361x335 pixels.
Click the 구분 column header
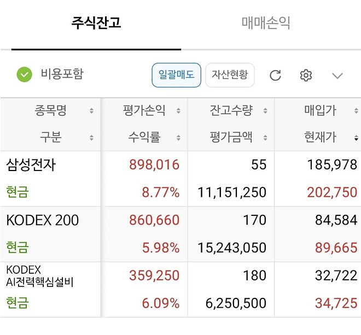coord(50,137)
